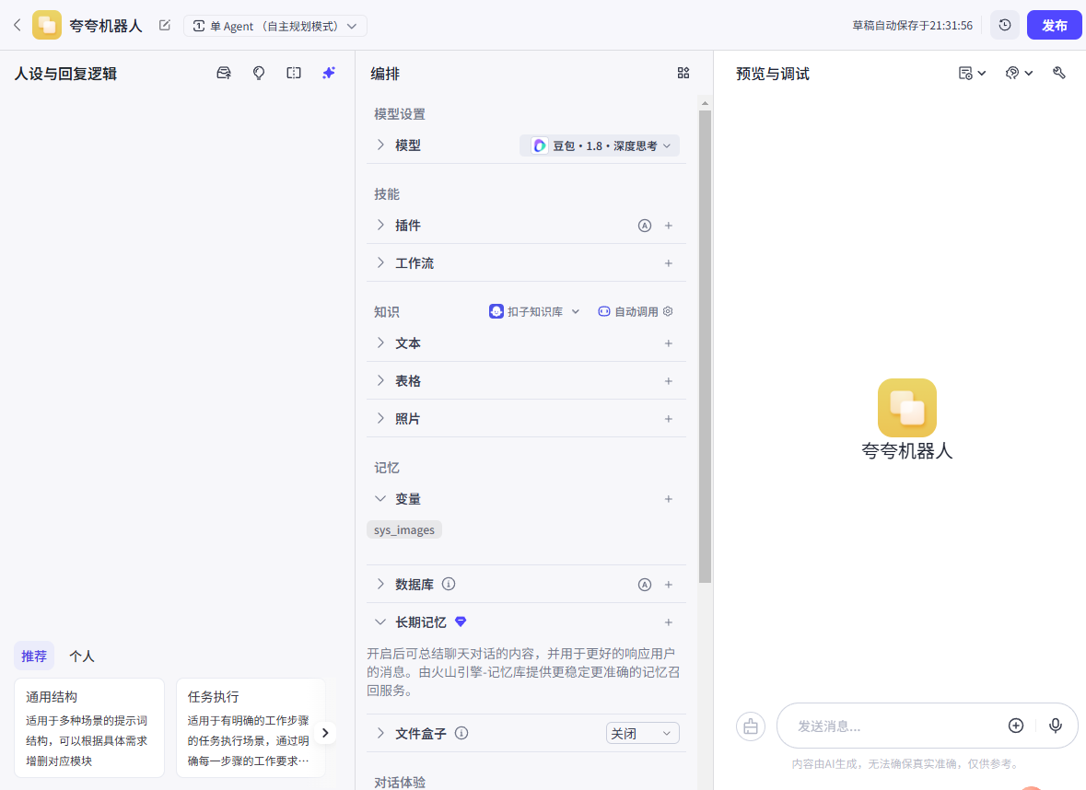
Task: Click the AI prompt optimization sparkle icon
Action: pyautogui.click(x=328, y=73)
